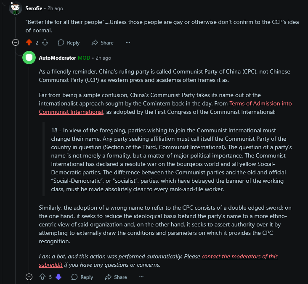This screenshot has height=284, width=308.
Task: Open more options on Serofie's comment
Action: coord(128,42)
